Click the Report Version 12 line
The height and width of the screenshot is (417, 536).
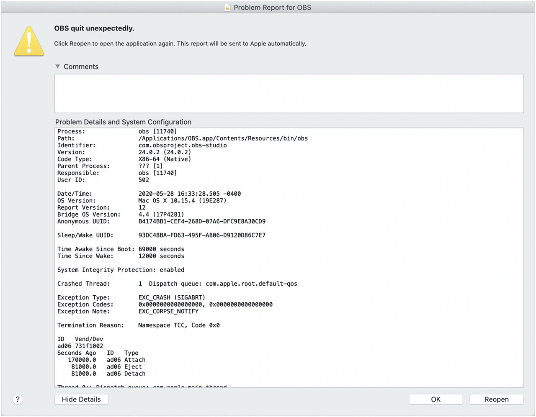tap(101, 207)
